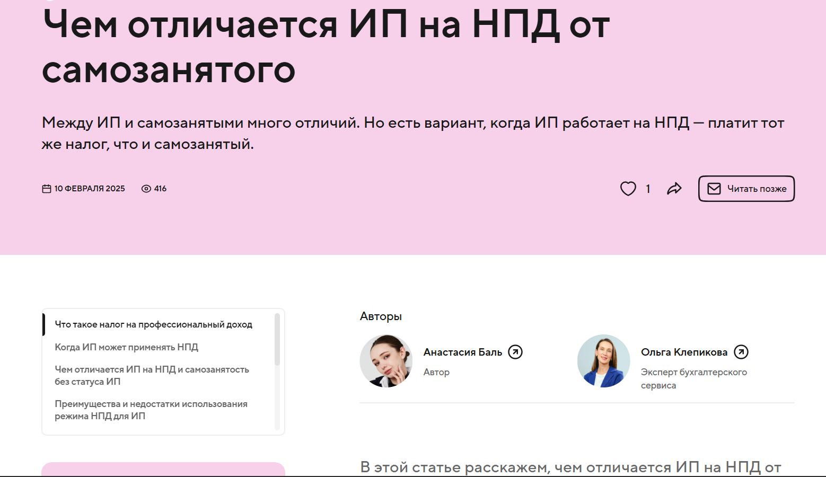Click the Автор label under Анастасия Баль
Screen dimensions: 826x477
[436, 372]
